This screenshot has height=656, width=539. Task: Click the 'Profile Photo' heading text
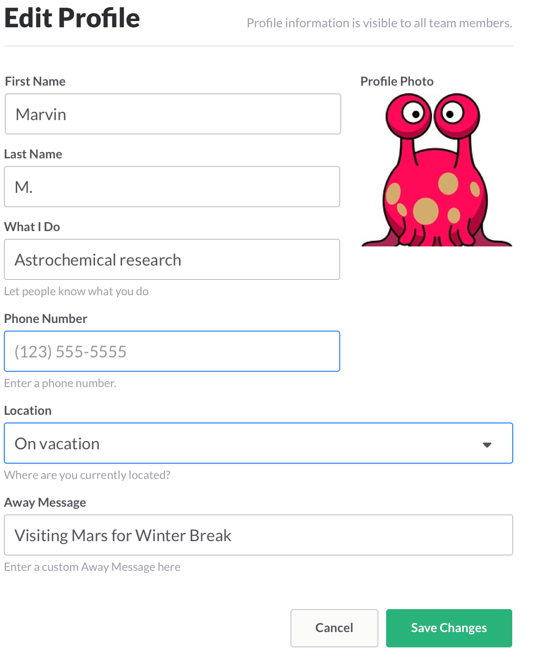point(397,81)
